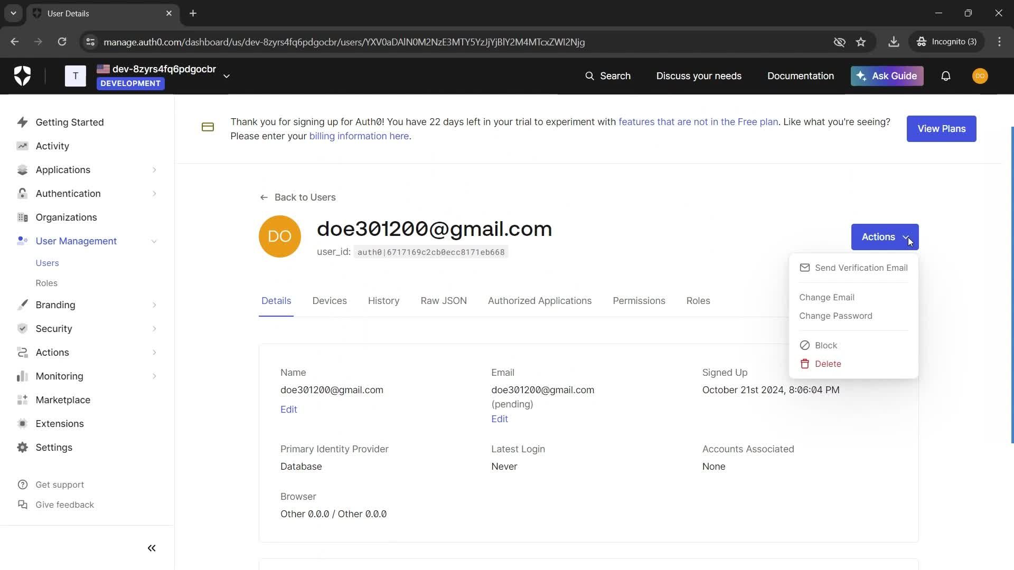This screenshot has width=1014, height=570.
Task: Switch to the user Roles tab
Action: (698, 301)
